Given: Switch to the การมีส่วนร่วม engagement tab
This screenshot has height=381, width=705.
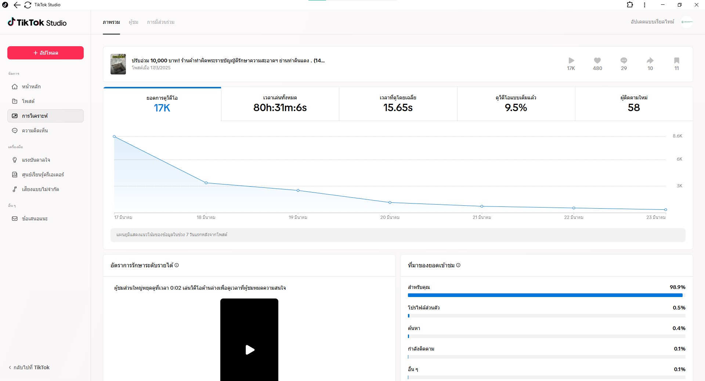Looking at the screenshot, I should click(160, 22).
